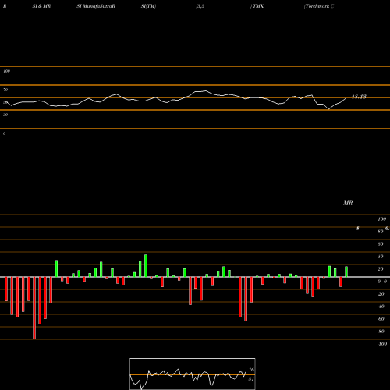390x390 pixels.
Task: Click the longest red histogram bar
Action: [34, 308]
